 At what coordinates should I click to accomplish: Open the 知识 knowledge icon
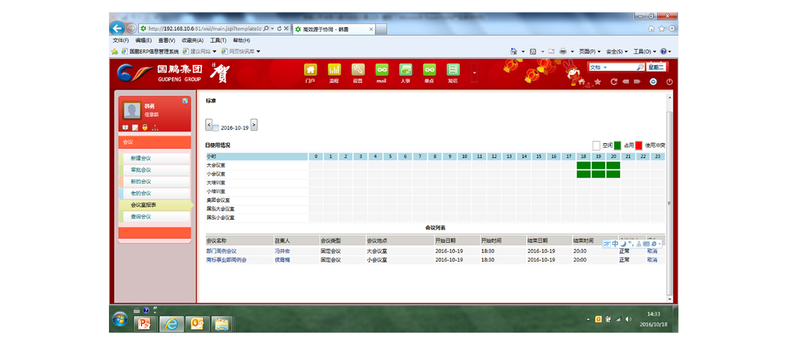pos(453,70)
